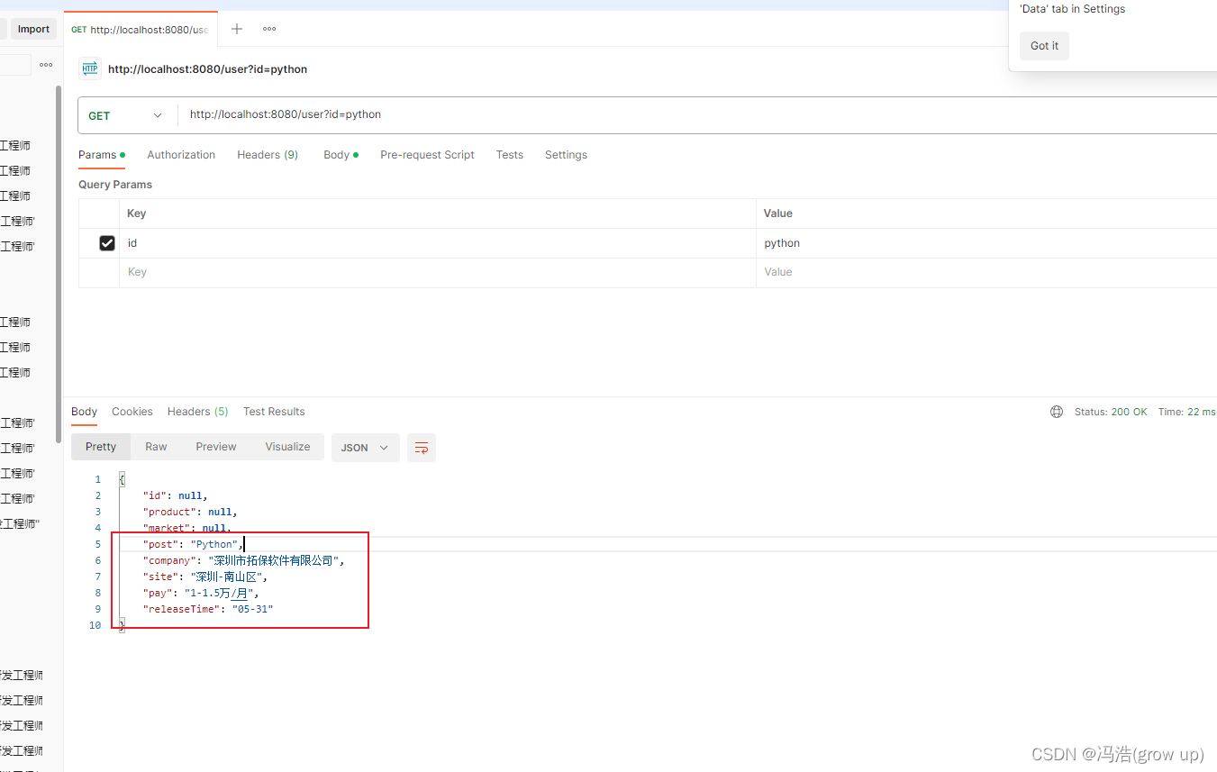
Task: Click the Status: 200 OK text
Action: click(1111, 412)
